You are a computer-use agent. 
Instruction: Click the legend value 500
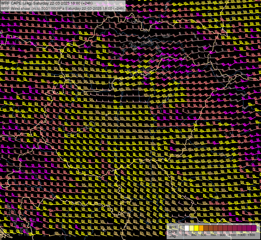click(203, 235)
